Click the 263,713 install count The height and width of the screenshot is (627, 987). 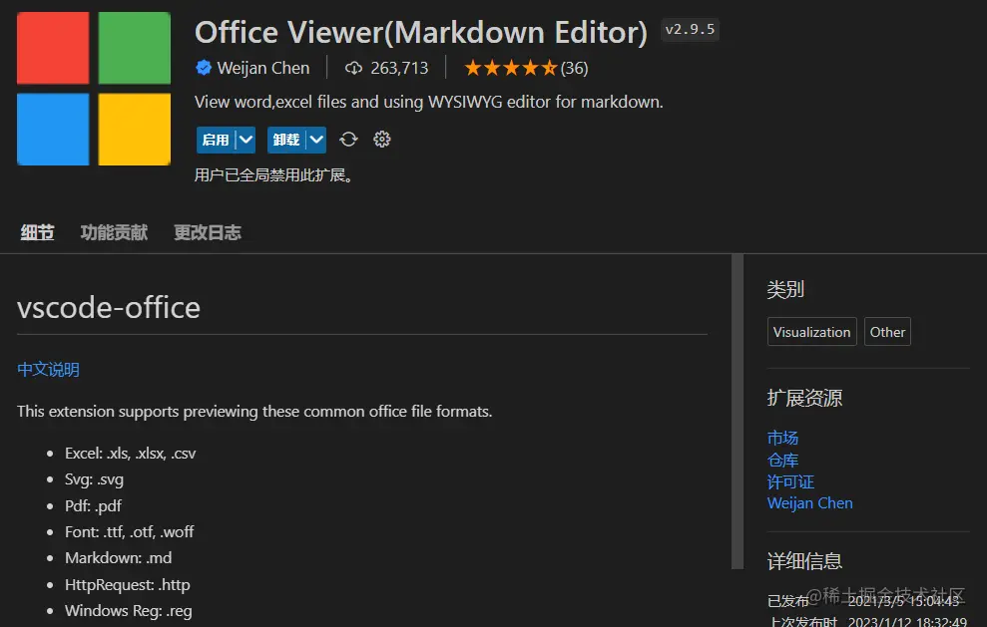(x=399, y=68)
